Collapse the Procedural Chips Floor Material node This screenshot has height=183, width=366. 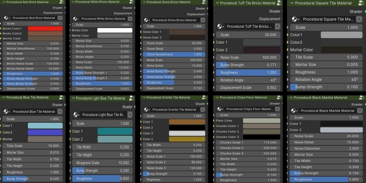(217, 98)
